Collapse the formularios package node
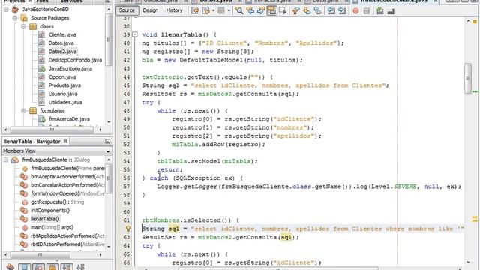 tap(23, 111)
